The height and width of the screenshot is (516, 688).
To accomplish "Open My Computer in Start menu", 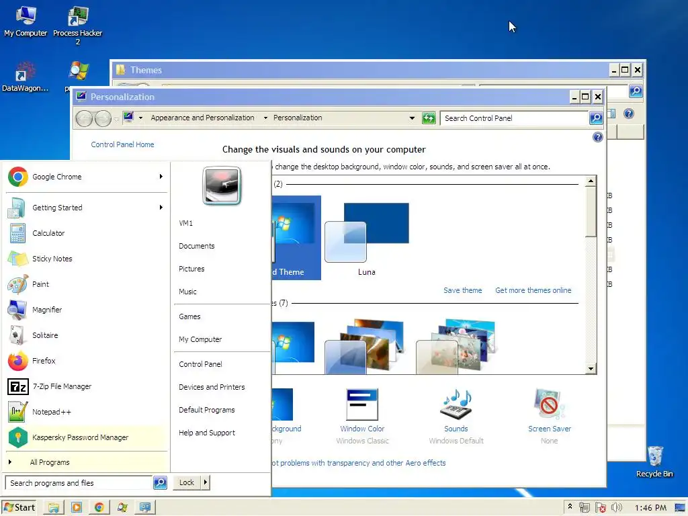I will coord(200,339).
